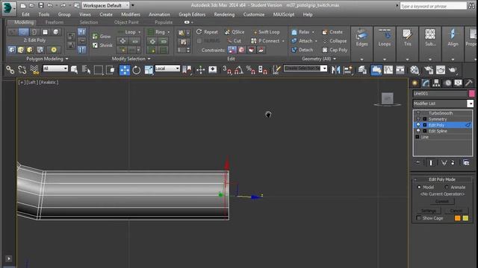The image size is (478, 268).
Task: Click the Settings button
Action: (x=429, y=211)
